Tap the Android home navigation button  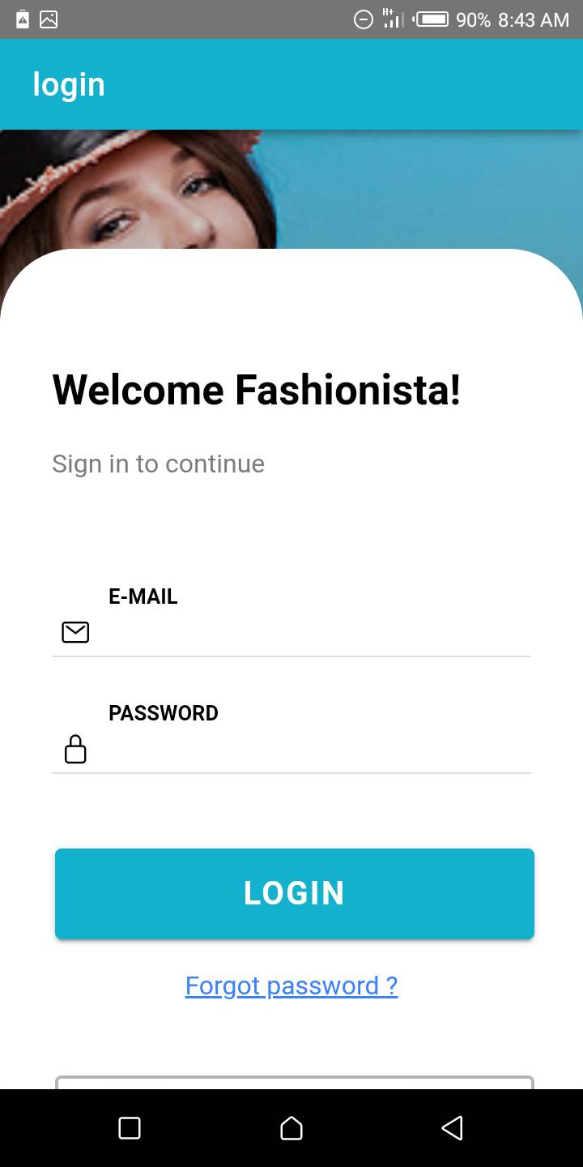(x=291, y=1128)
